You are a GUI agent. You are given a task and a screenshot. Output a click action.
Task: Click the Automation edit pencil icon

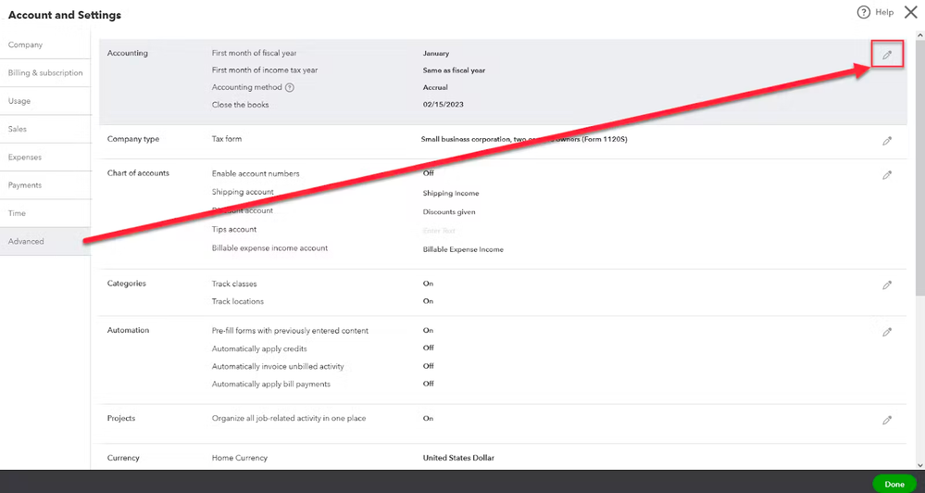pyautogui.click(x=887, y=332)
